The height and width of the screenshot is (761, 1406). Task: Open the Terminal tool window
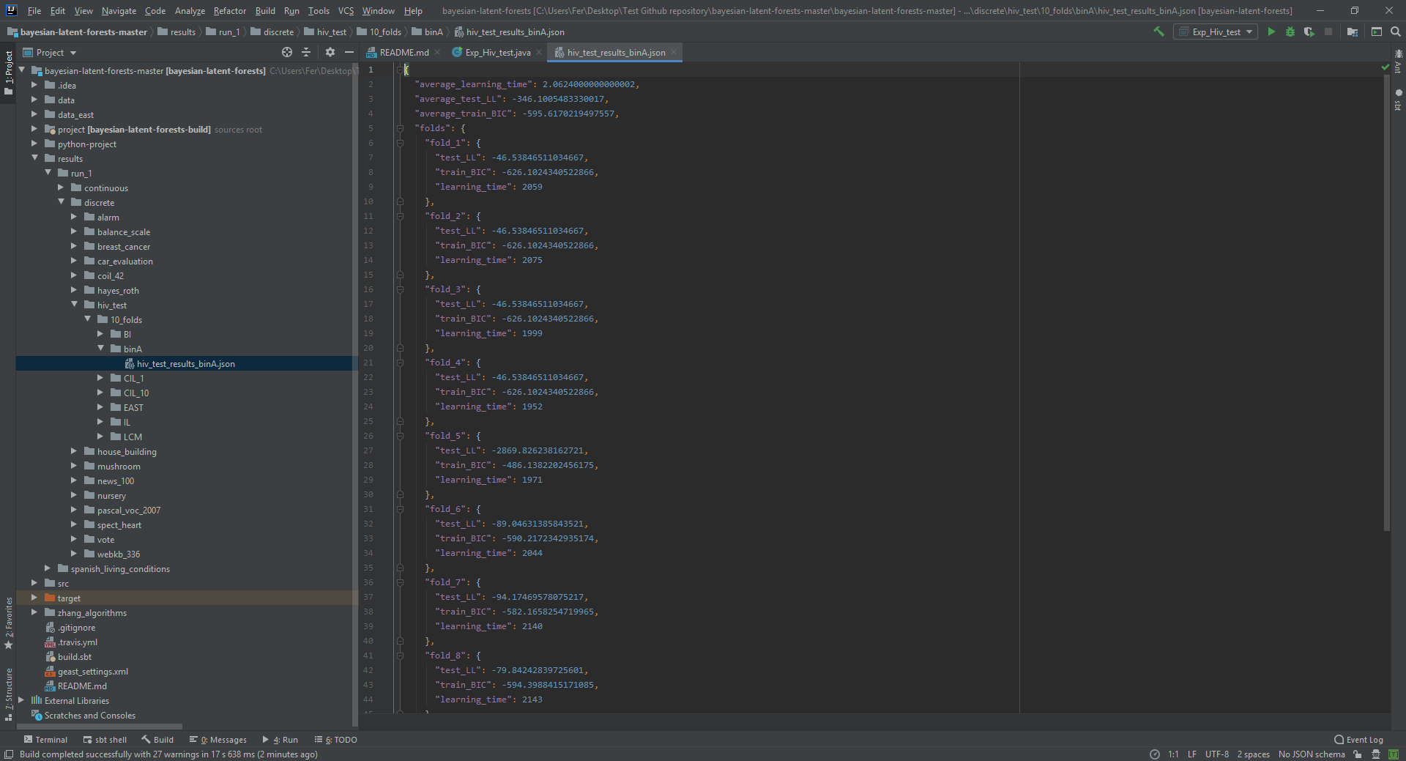click(45, 740)
